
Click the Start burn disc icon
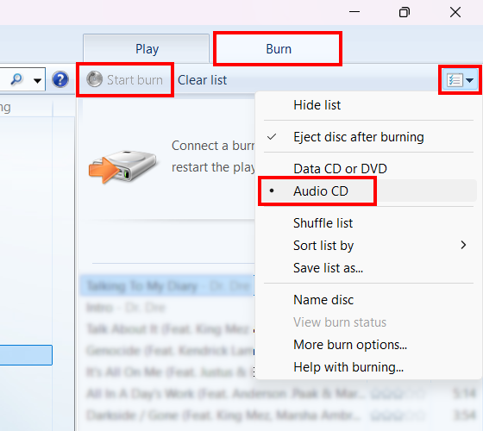click(94, 79)
